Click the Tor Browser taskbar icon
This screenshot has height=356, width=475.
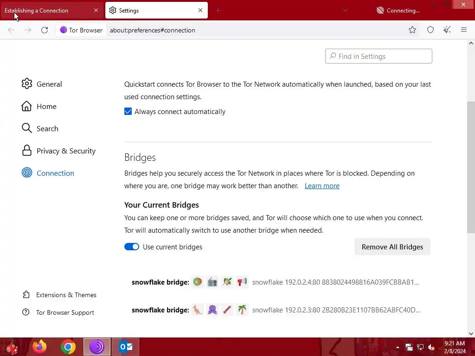(x=97, y=347)
